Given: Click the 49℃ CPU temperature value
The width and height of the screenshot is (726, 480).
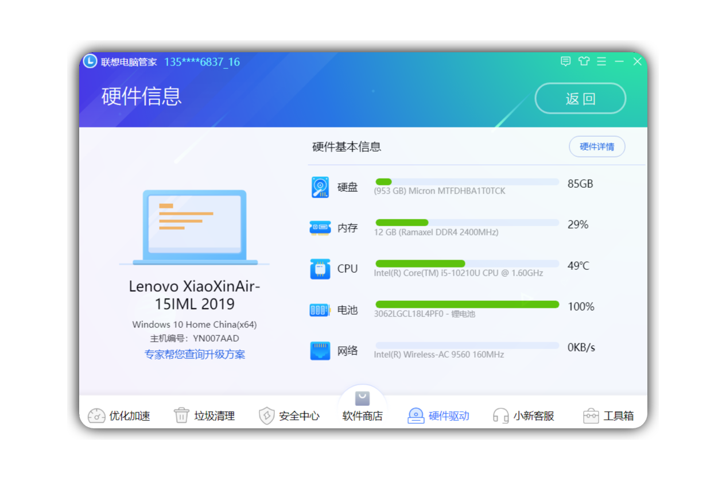Looking at the screenshot, I should tap(579, 266).
